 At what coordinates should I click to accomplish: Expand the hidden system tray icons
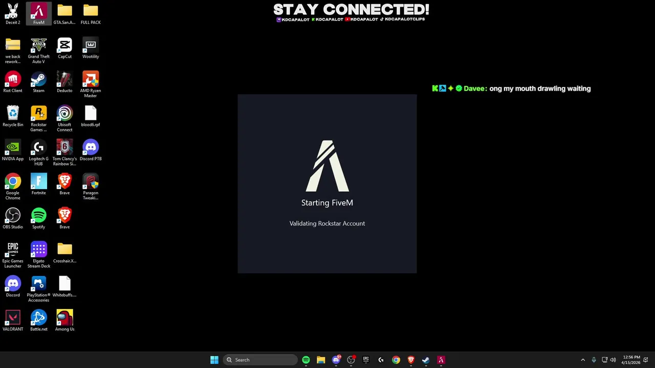click(x=583, y=360)
